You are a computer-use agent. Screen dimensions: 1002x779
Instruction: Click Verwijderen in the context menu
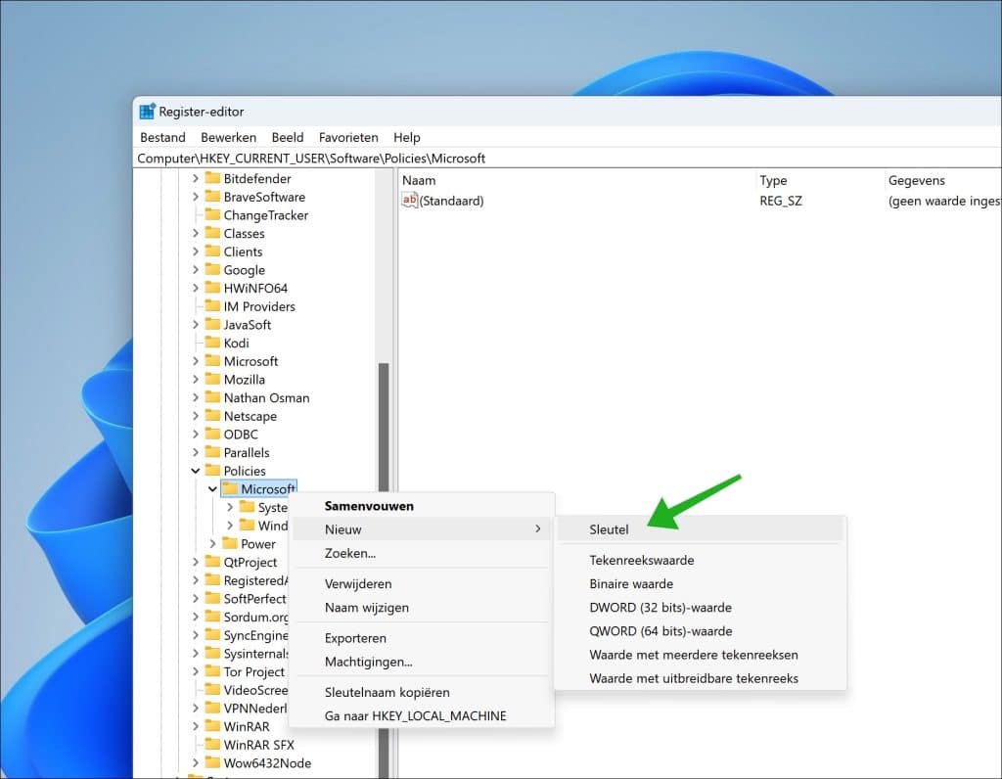coord(422,583)
